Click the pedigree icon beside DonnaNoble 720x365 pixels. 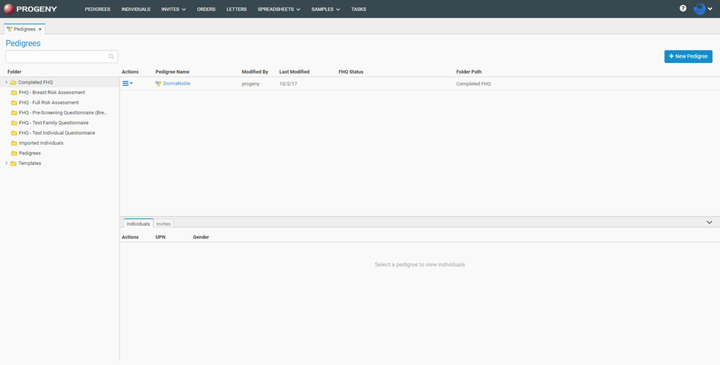click(158, 84)
